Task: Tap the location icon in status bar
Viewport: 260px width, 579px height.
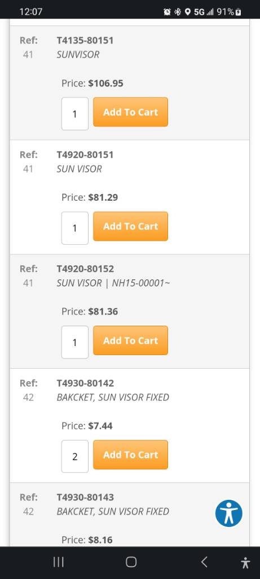Action: tap(187, 12)
